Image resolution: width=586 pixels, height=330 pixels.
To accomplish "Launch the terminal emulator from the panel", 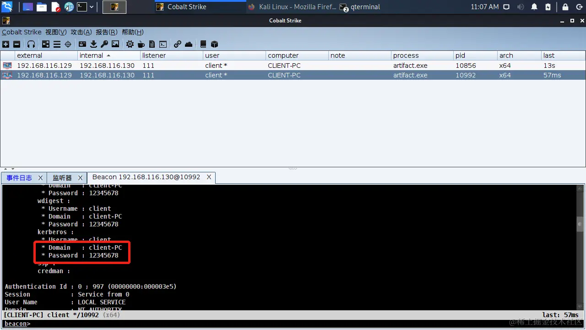I will (82, 7).
